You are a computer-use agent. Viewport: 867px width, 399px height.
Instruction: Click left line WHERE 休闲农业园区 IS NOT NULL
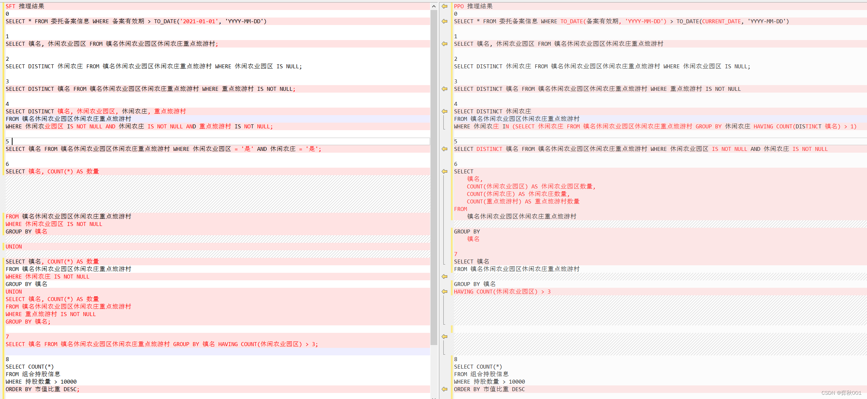pos(54,224)
